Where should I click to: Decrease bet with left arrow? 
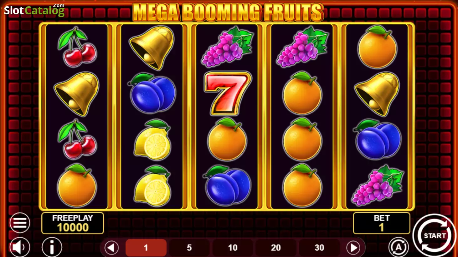[111, 248]
